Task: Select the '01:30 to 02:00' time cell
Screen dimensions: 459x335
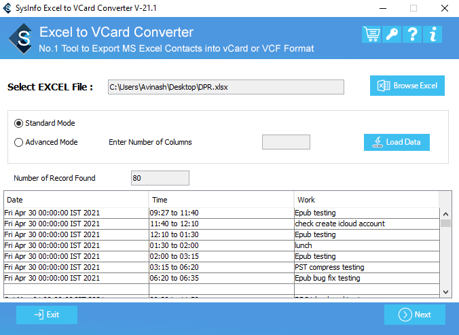Action: [221, 245]
